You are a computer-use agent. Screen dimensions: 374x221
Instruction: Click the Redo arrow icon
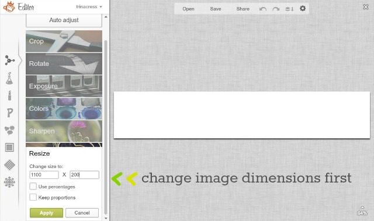[276, 9]
